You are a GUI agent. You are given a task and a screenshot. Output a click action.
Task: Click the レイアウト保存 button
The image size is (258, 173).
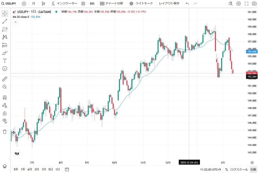tap(169, 4)
